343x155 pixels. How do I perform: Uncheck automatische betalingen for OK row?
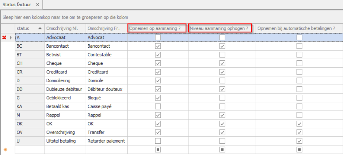click(x=299, y=124)
